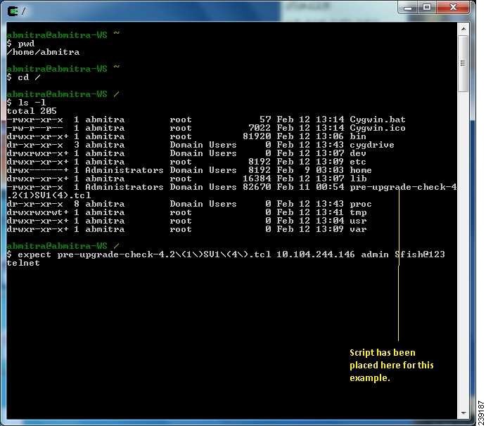Viewport: 486px width, 426px height.
Task: Click the time 03:03 in home row
Action: point(330,170)
